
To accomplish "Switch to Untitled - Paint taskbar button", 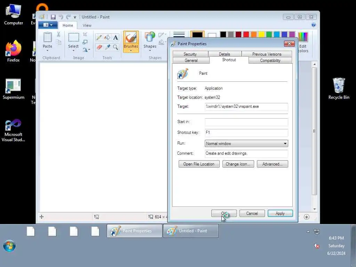I will [191, 231].
